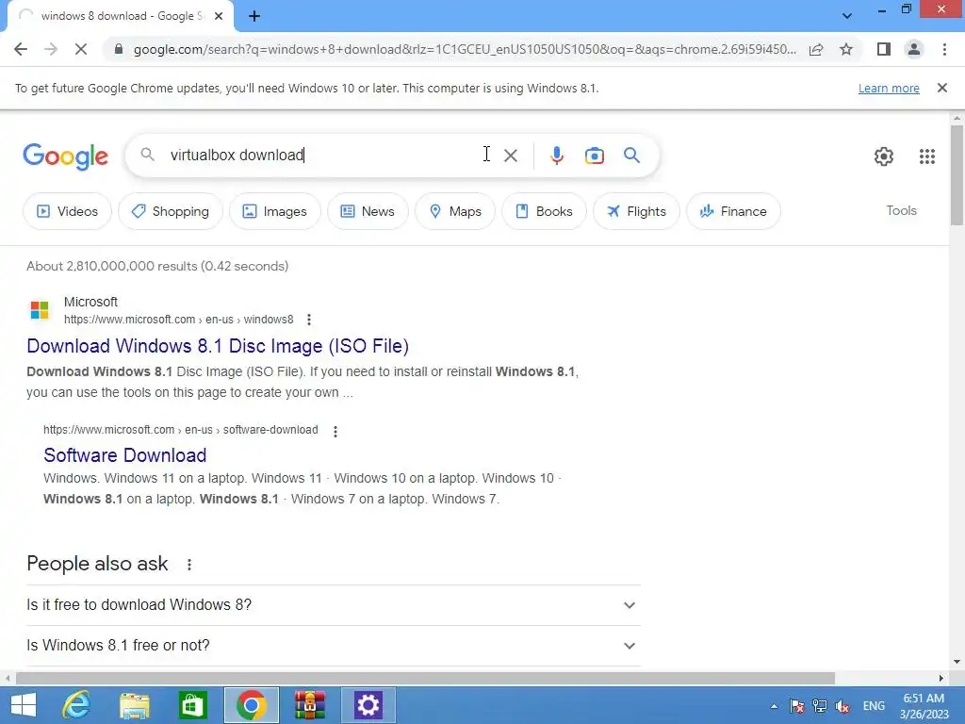Open File Explorer from the taskbar
The width and height of the screenshot is (965, 724).
point(134,705)
